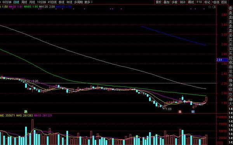This screenshot has height=145, width=233.
Task: Open the 画线 drawing tool
Action: (x=191, y=2)
